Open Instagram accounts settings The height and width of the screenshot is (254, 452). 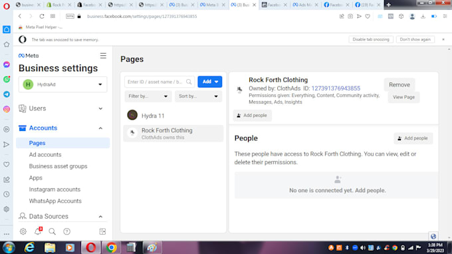(x=55, y=190)
